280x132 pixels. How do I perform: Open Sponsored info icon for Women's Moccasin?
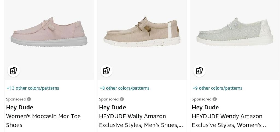pyautogui.click(x=29, y=99)
